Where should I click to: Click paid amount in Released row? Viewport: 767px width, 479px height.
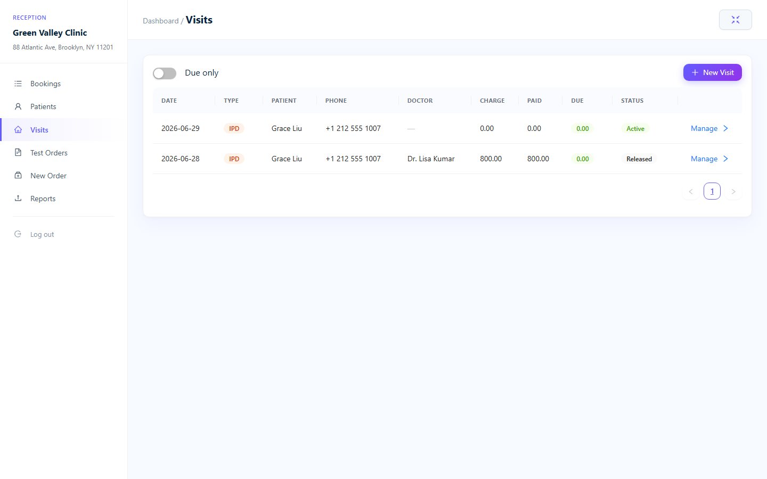538,159
